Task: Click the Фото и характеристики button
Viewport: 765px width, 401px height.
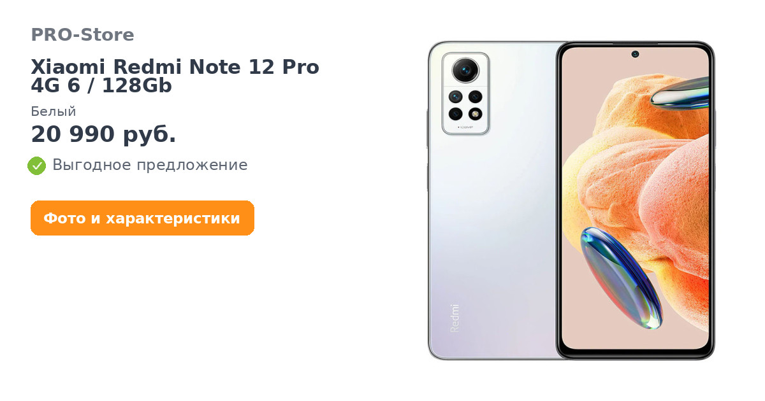Action: (x=142, y=218)
